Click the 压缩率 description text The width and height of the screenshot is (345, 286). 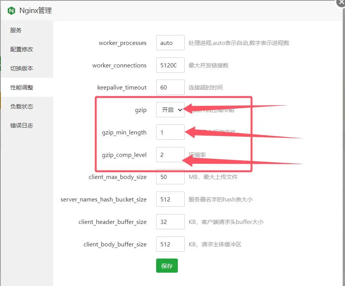[x=197, y=155]
